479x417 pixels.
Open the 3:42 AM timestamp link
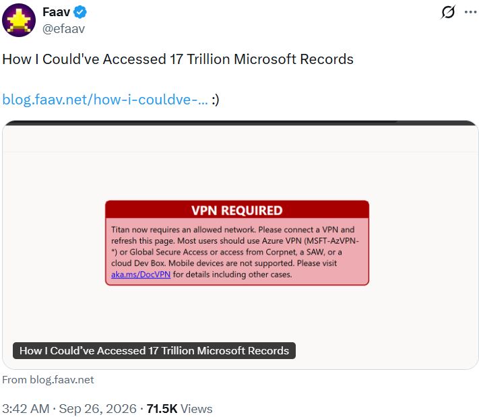pyautogui.click(x=26, y=408)
